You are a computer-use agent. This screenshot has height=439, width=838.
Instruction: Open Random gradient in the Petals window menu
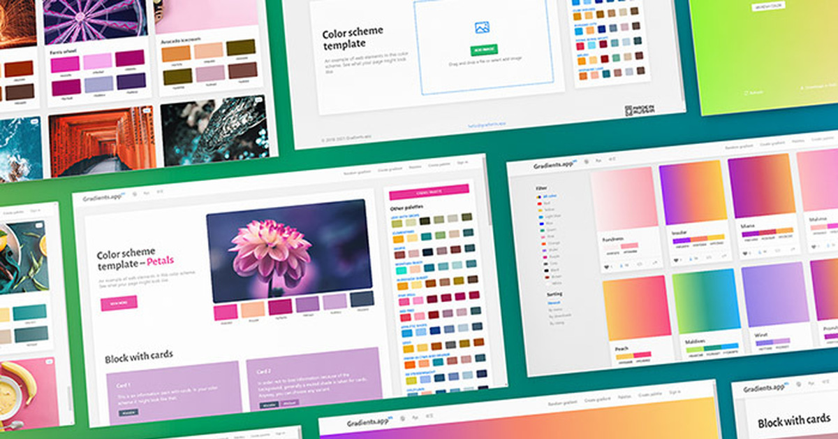click(x=357, y=172)
